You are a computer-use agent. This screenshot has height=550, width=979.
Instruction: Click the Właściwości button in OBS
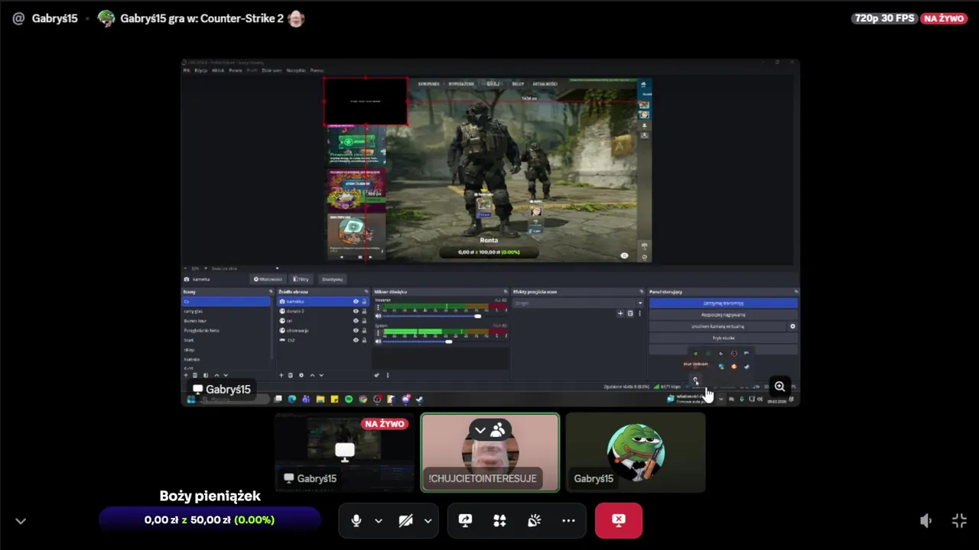pyautogui.click(x=268, y=279)
